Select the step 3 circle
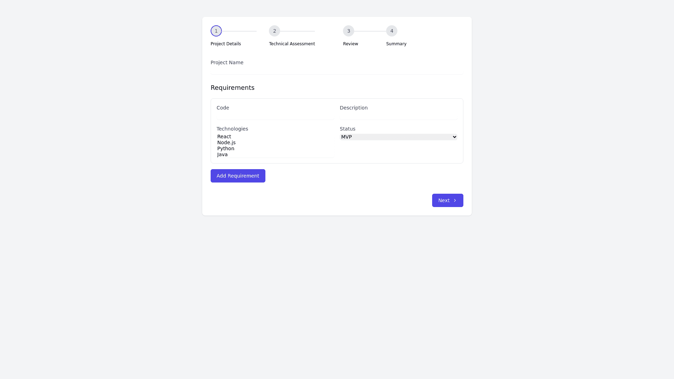This screenshot has height=379, width=674. tap(349, 31)
